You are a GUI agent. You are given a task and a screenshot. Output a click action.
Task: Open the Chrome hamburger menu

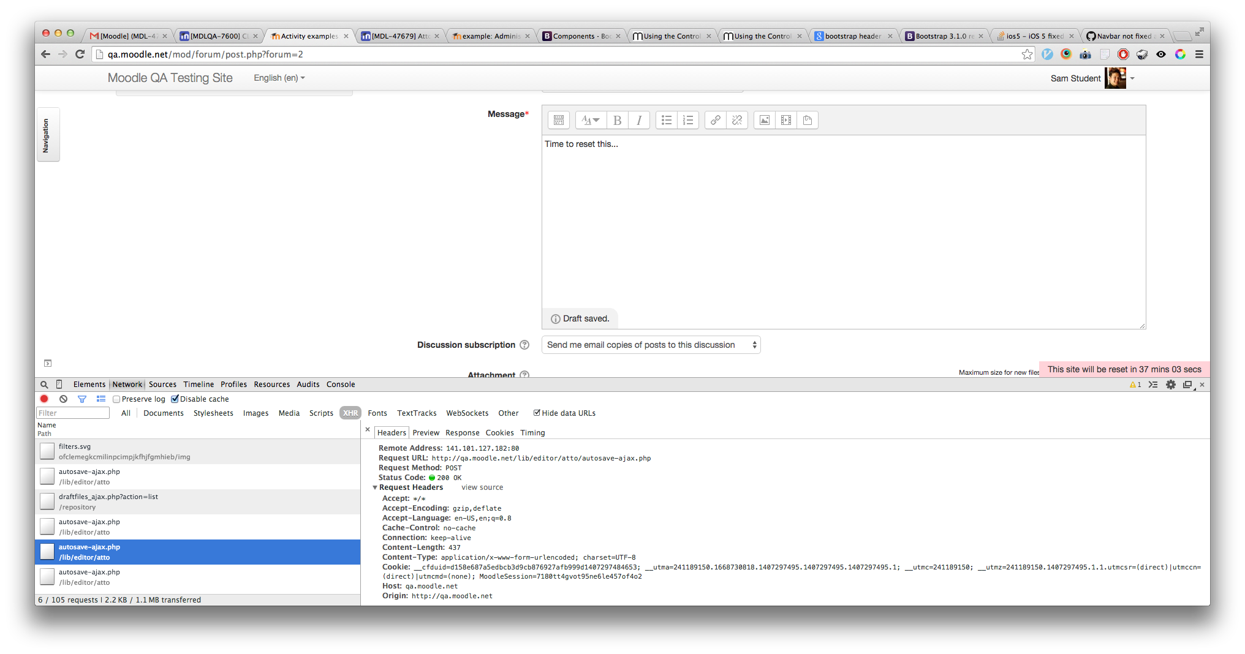click(x=1199, y=55)
